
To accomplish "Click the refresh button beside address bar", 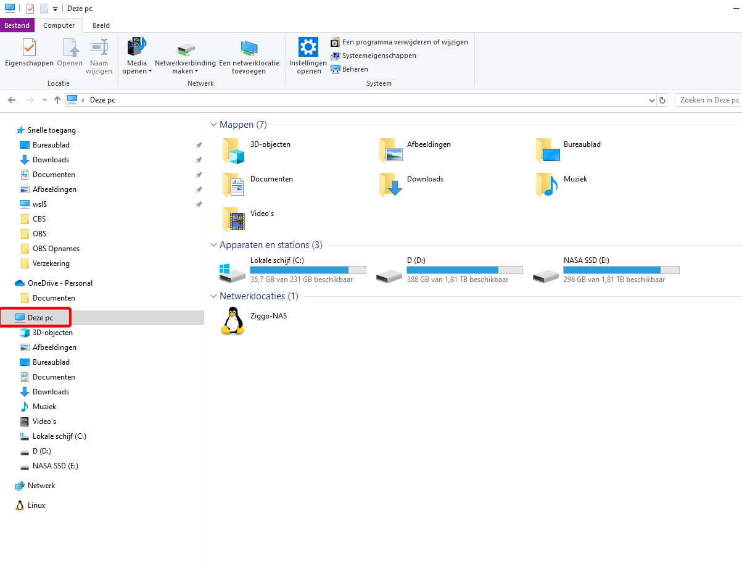I will tap(662, 100).
